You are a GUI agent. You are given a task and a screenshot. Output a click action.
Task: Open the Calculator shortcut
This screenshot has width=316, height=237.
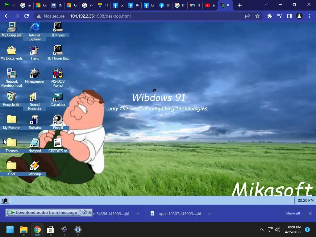coord(58,99)
